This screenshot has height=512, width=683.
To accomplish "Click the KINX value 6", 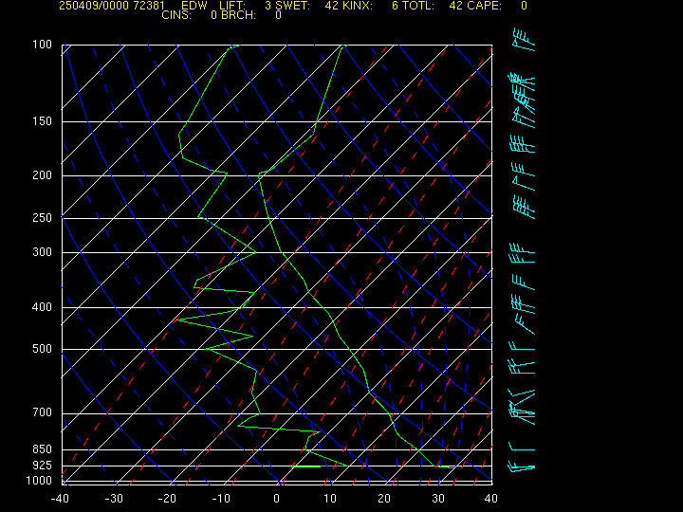I will coord(395,6).
